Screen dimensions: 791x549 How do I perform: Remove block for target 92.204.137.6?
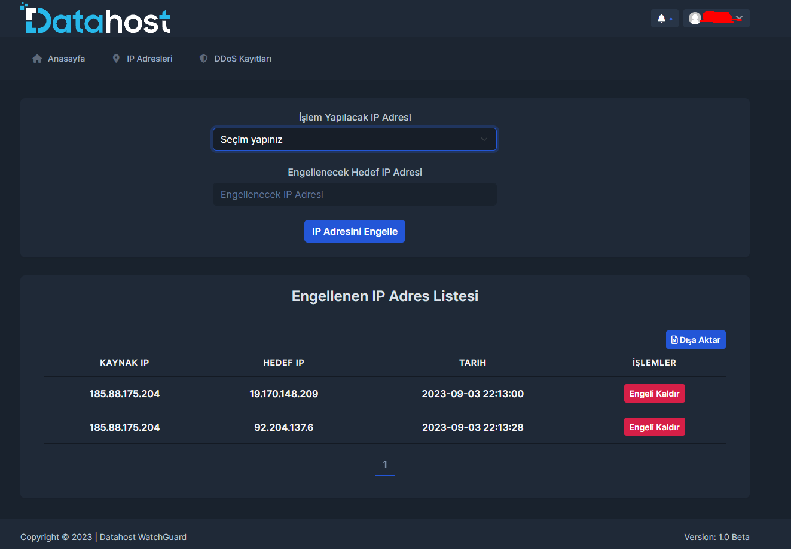point(654,427)
